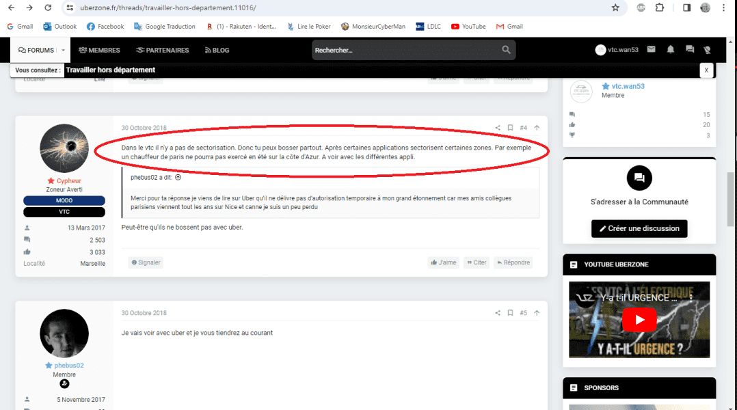737x410 pixels.
Task: Share post #5
Action: tap(498, 313)
